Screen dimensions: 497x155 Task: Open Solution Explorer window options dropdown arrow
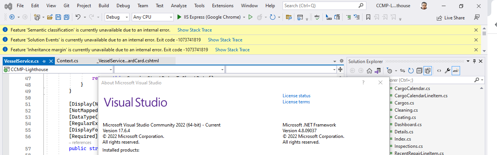pos(468,61)
